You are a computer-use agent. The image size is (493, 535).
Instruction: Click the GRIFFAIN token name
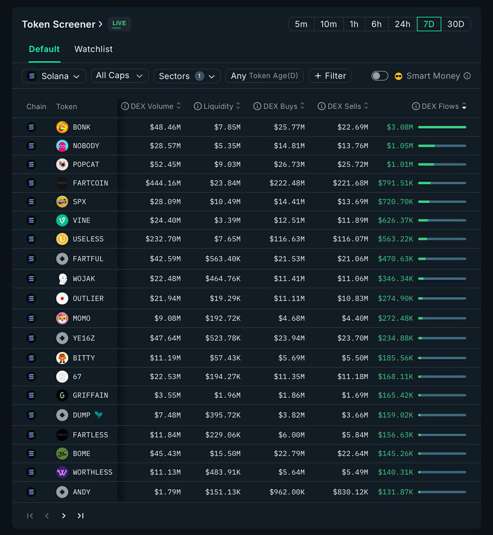coord(90,395)
